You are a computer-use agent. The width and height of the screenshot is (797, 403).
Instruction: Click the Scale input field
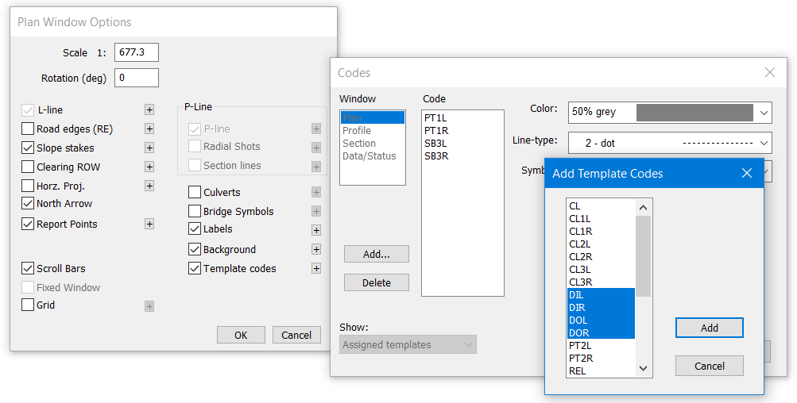tap(137, 52)
